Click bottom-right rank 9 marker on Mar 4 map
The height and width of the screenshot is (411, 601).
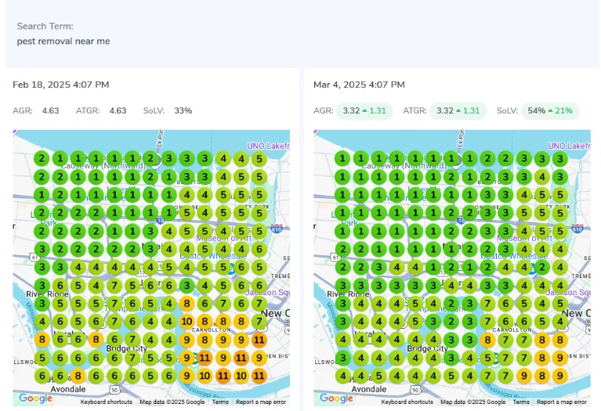click(x=559, y=376)
